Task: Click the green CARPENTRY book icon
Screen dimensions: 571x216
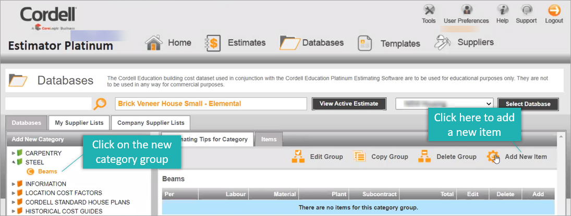Action: [20, 153]
